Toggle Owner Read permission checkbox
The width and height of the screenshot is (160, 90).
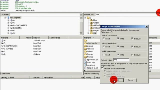(103, 38)
